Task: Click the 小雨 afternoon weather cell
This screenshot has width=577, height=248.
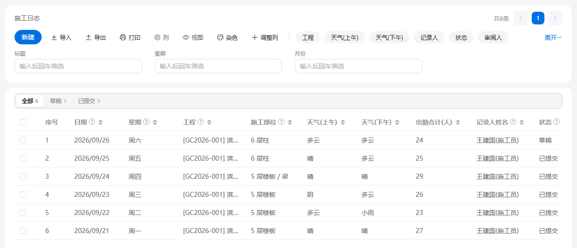Action: click(368, 213)
